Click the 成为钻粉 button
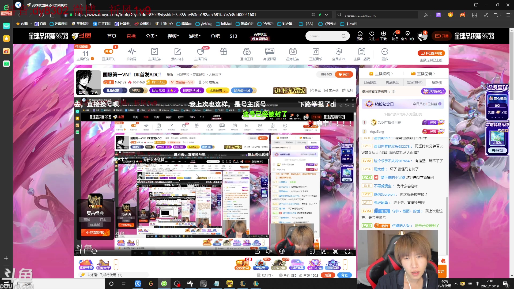514x289 pixels. 433,91
